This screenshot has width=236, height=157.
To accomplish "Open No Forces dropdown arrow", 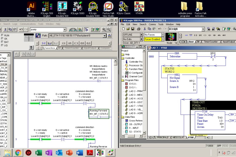I will [x=163, y=35].
